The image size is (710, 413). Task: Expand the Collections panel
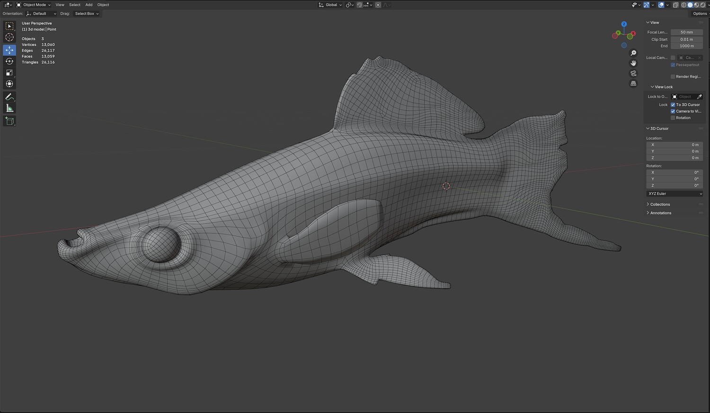[x=660, y=204]
